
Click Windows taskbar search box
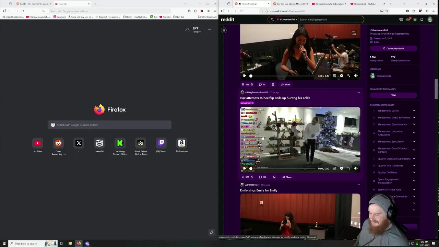coord(33,244)
